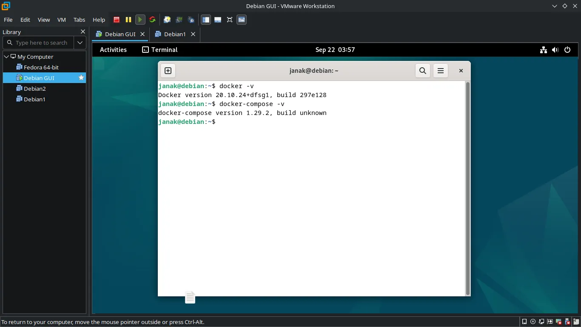Click the green Power On play icon
The width and height of the screenshot is (581, 327).
140,20
